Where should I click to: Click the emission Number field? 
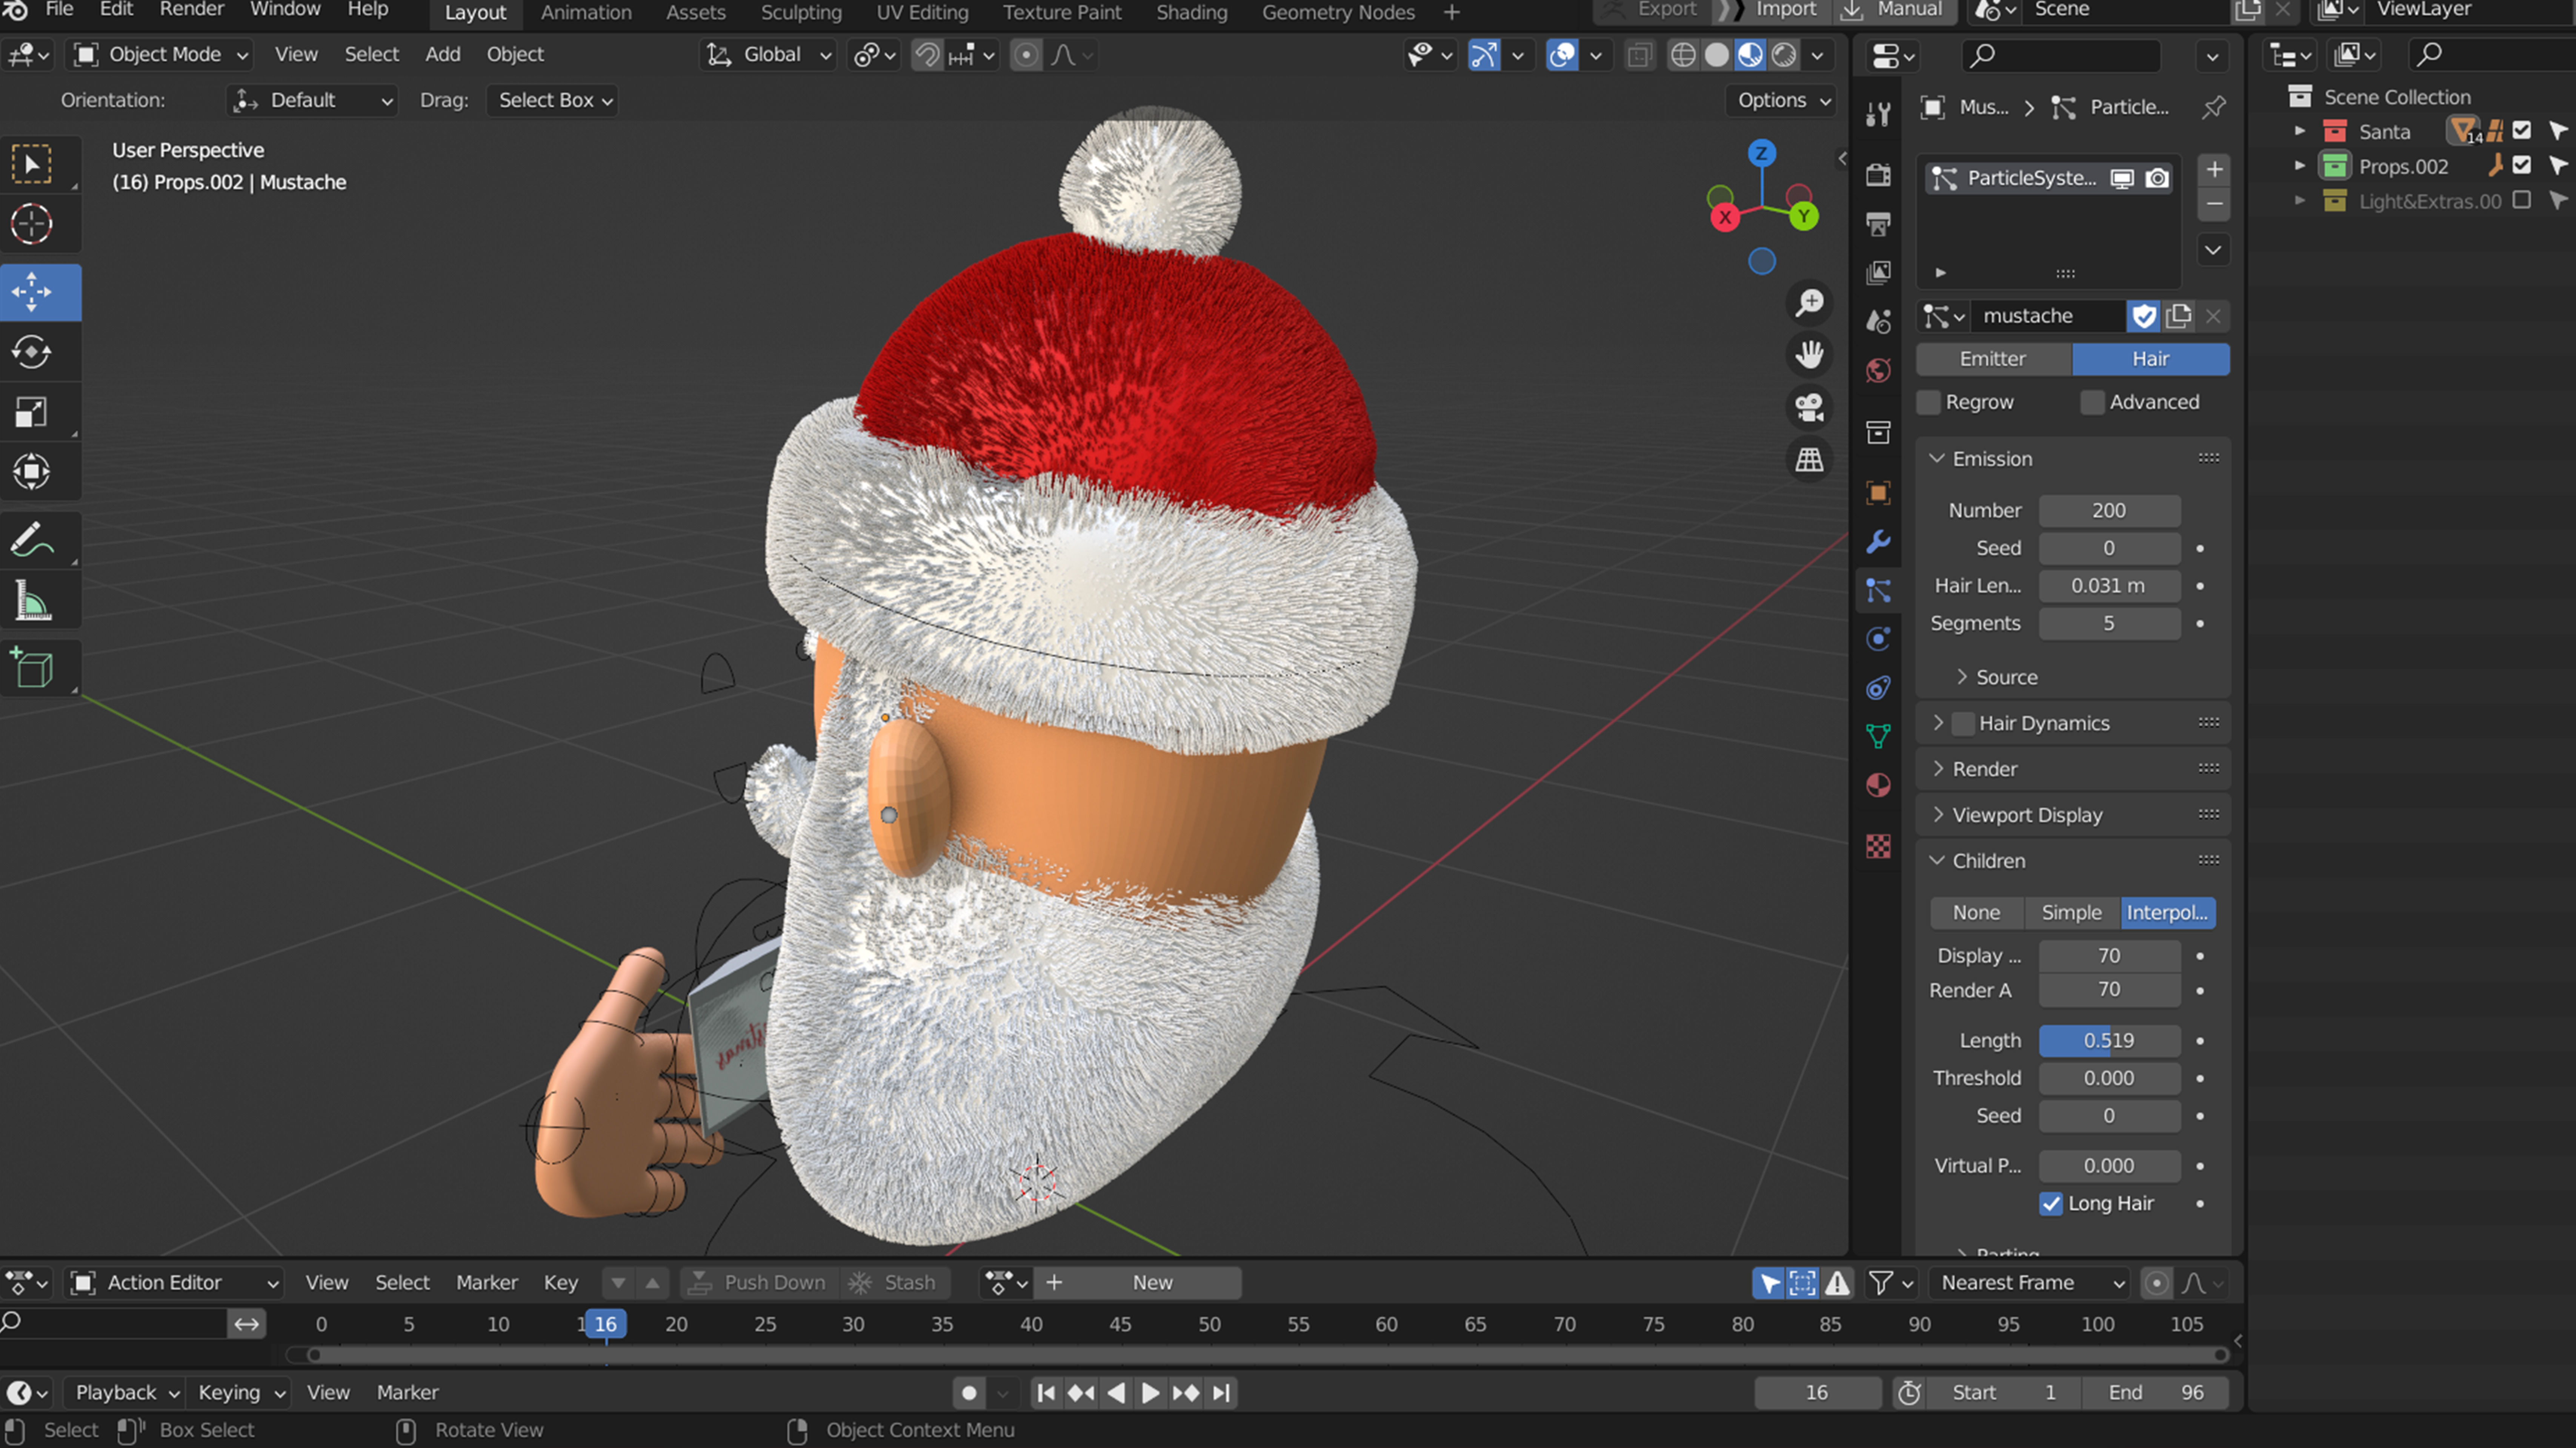(2109, 511)
